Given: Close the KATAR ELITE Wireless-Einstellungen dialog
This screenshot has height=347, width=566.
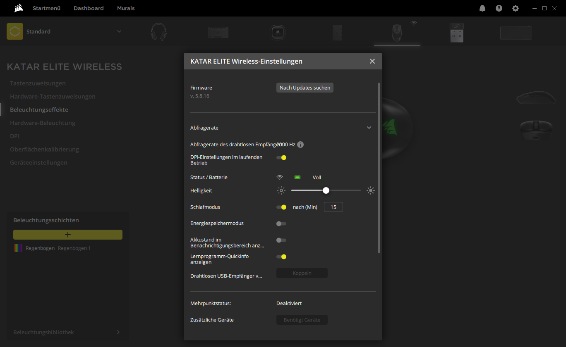Looking at the screenshot, I should click(x=372, y=61).
